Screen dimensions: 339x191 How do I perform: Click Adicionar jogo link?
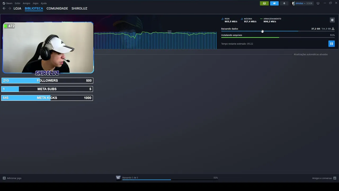[x=14, y=178]
